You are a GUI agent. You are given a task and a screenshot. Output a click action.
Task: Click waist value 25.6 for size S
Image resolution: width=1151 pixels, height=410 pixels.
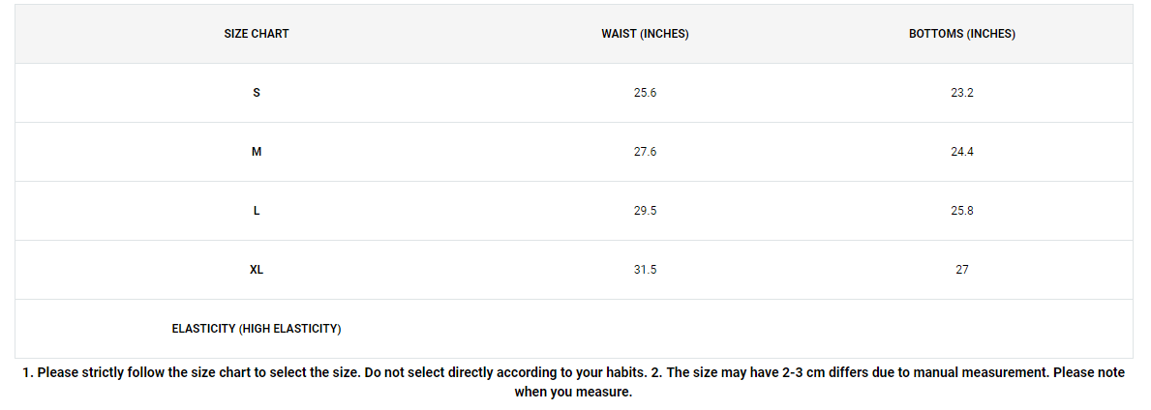645,93
